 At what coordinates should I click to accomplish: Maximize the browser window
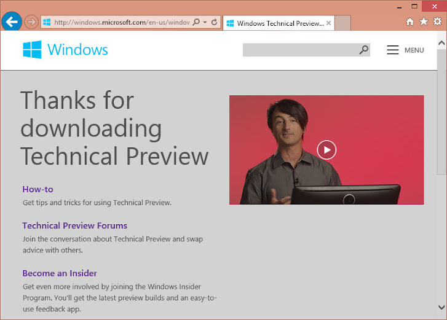click(x=414, y=6)
